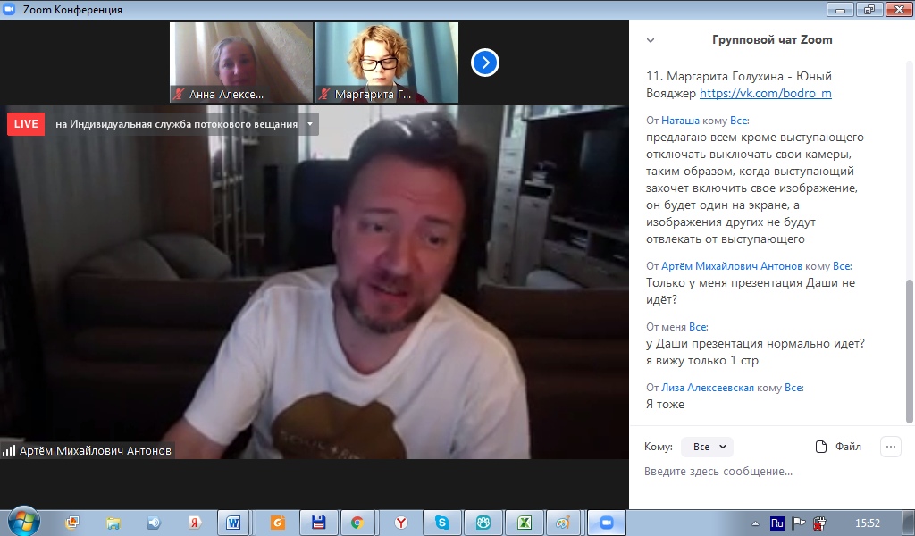This screenshot has height=536, width=915.
Task: Open Yandex Browser from taskbar
Action: tap(401, 523)
